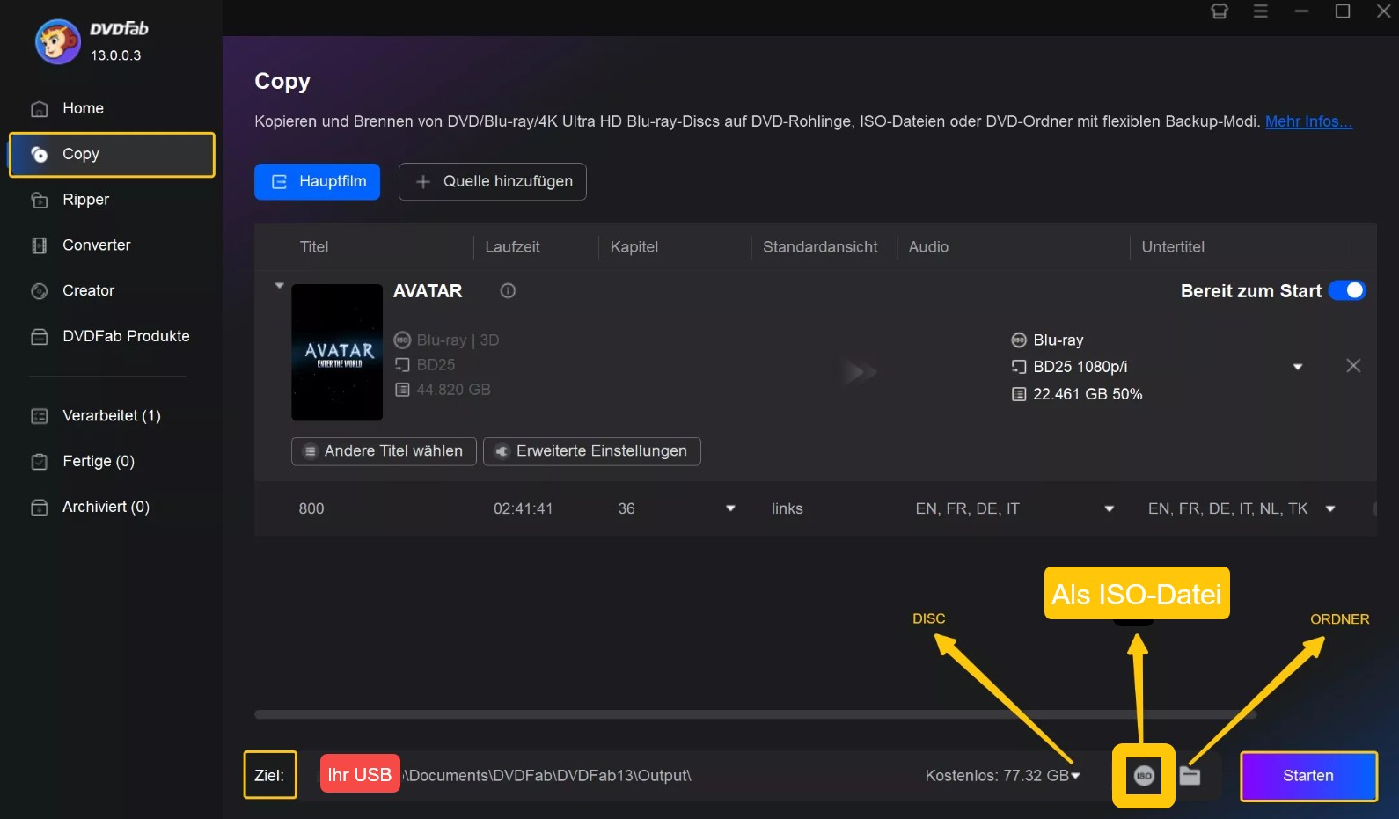Expand the Audio EN, FR, DE, IT dropdown
Viewport: 1399px width, 819px height.
[x=1109, y=508]
